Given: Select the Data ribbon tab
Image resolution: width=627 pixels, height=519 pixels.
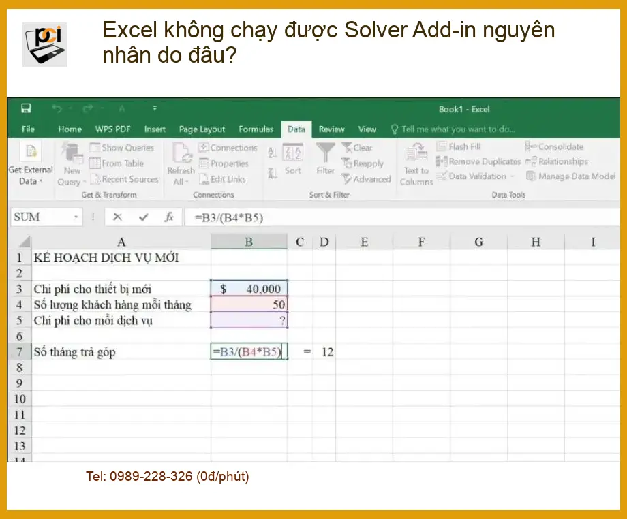Looking at the screenshot, I should 296,129.
